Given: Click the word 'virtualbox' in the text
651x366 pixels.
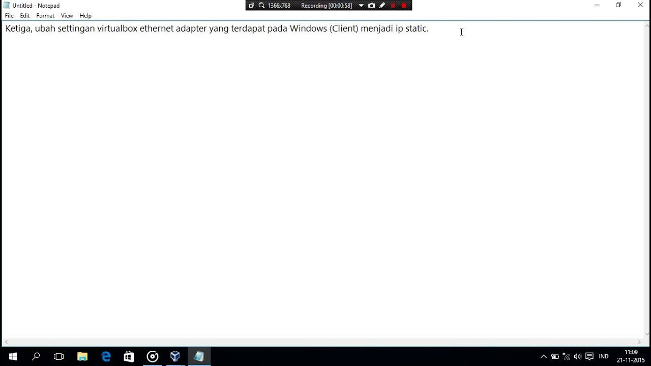Looking at the screenshot, I should pyautogui.click(x=117, y=28).
